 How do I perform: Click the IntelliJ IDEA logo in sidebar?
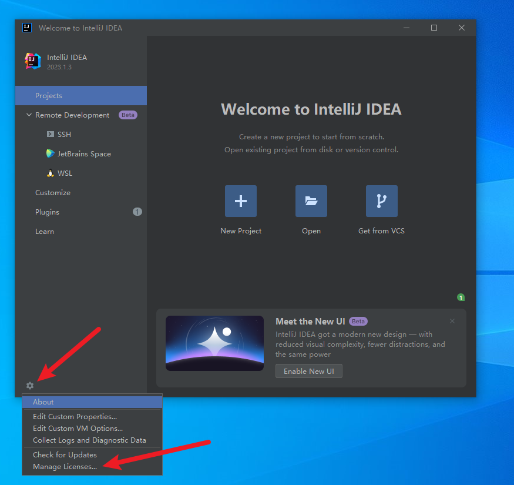(x=33, y=61)
